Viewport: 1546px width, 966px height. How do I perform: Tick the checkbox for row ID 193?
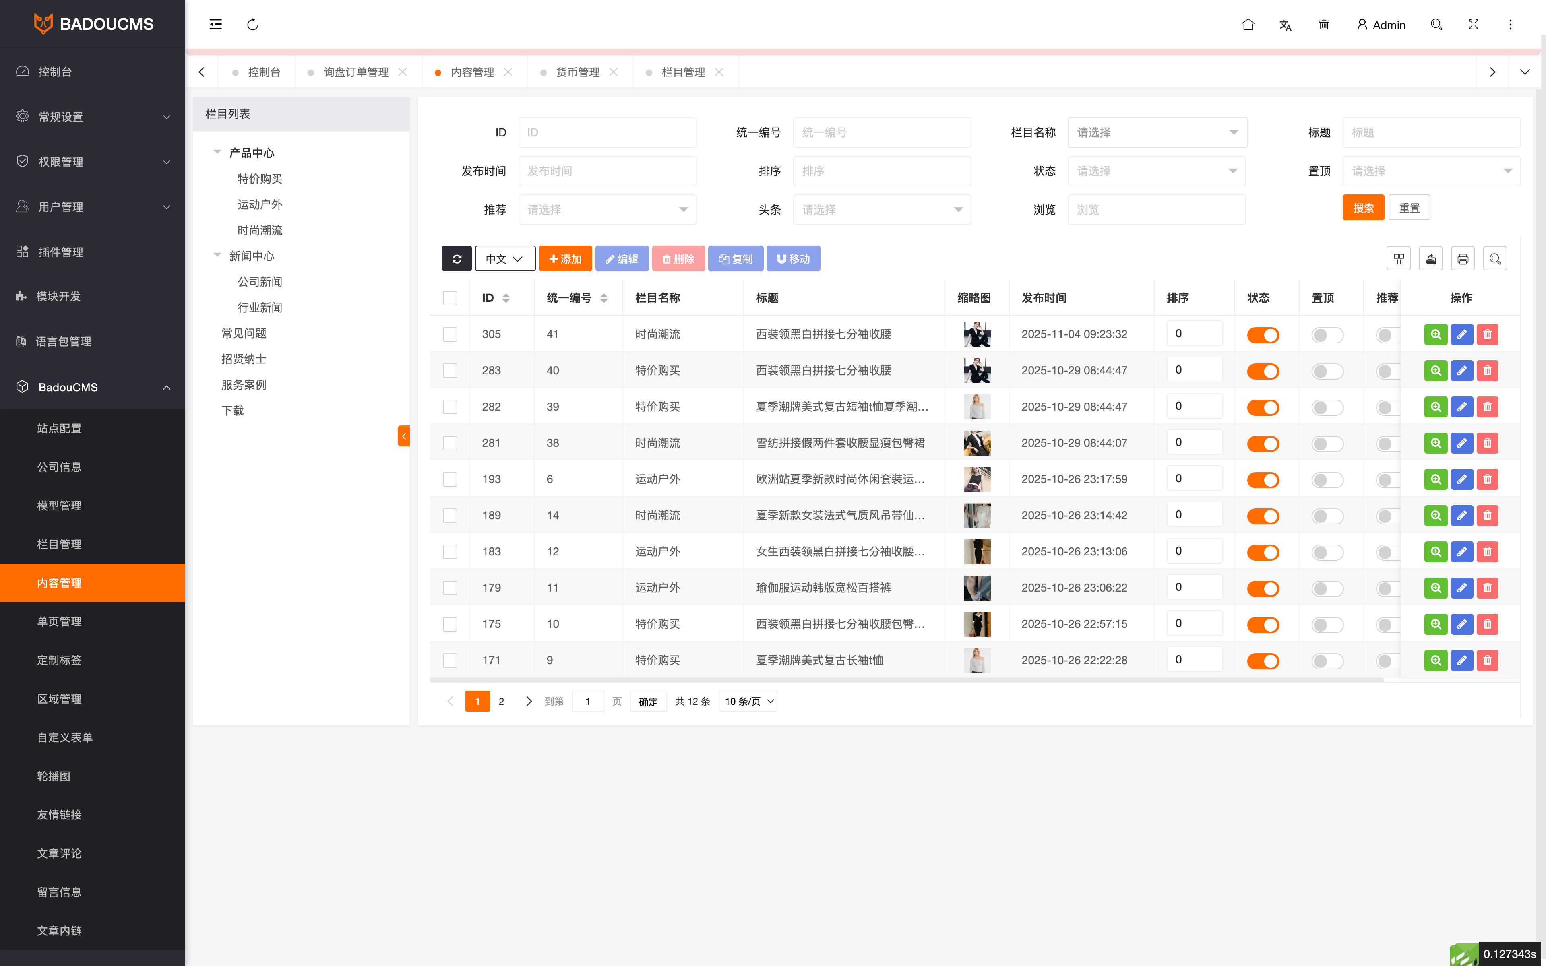click(450, 479)
